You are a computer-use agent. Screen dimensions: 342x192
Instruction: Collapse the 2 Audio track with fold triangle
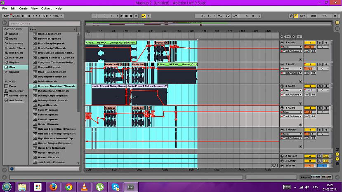coord(282,64)
